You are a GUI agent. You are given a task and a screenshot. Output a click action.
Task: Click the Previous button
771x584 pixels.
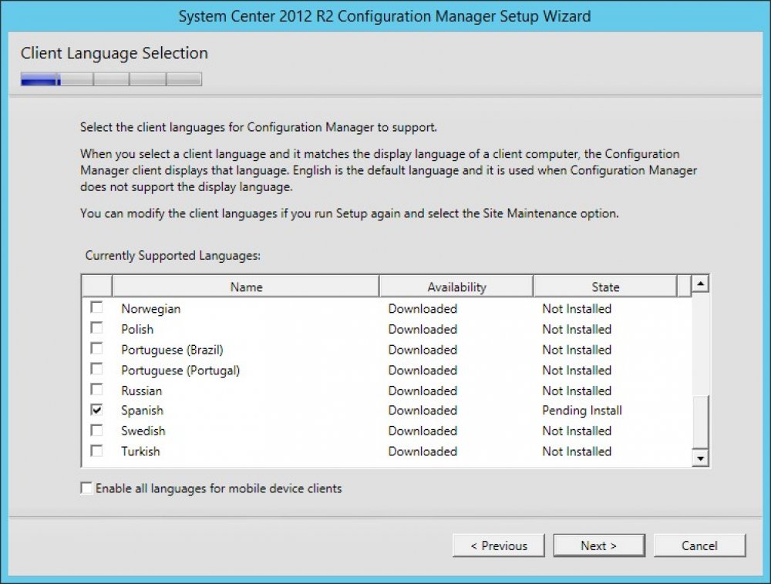pos(499,545)
